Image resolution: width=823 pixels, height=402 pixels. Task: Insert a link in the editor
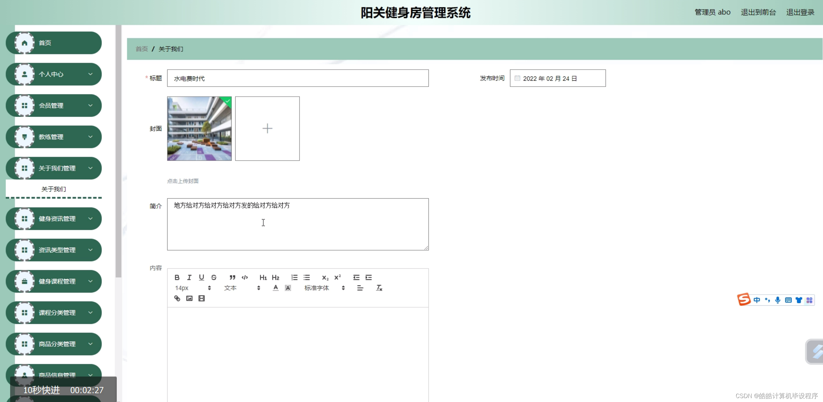[x=177, y=298]
